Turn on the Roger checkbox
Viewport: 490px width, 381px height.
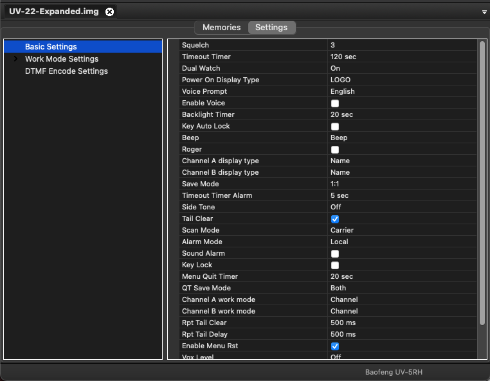(335, 150)
